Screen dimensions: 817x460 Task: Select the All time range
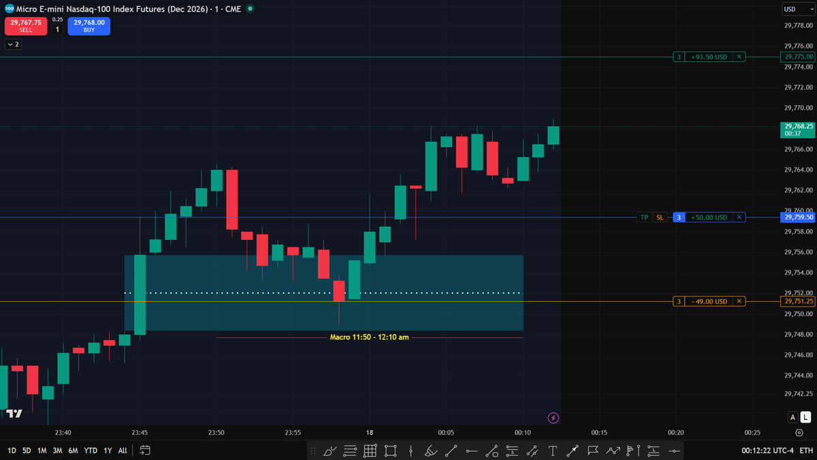tap(123, 450)
